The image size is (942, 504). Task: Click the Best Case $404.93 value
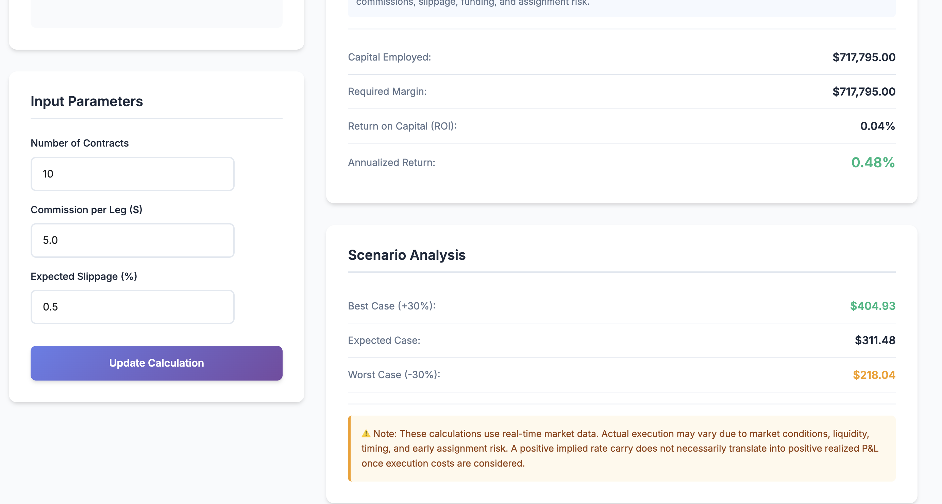[x=873, y=306]
